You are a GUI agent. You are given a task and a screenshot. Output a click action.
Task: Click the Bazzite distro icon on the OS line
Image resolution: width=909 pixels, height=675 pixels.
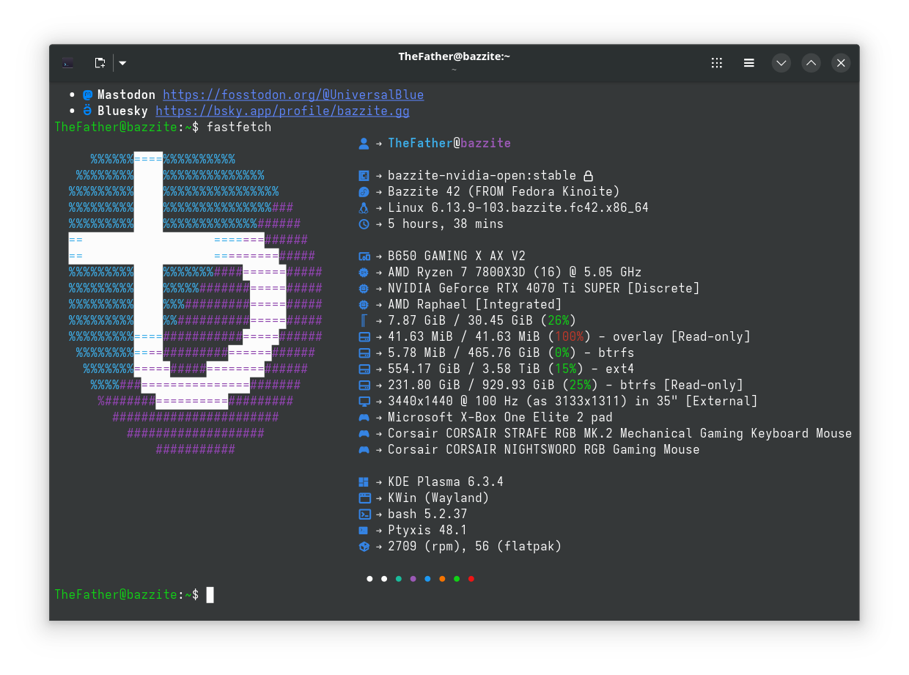(x=364, y=191)
